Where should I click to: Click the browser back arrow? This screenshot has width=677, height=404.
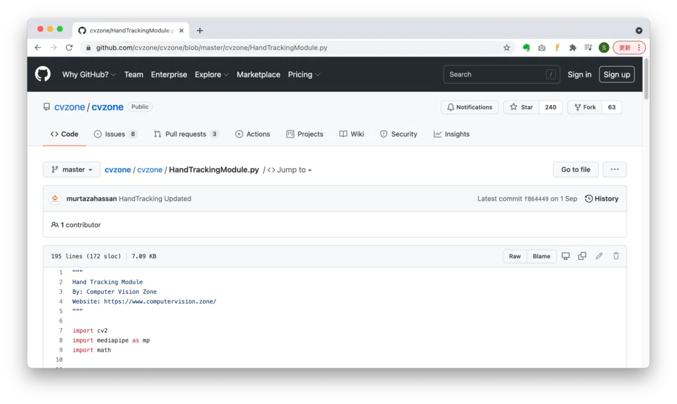pos(38,48)
